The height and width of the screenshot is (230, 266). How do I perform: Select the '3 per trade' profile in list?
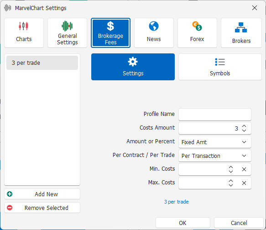click(x=42, y=63)
